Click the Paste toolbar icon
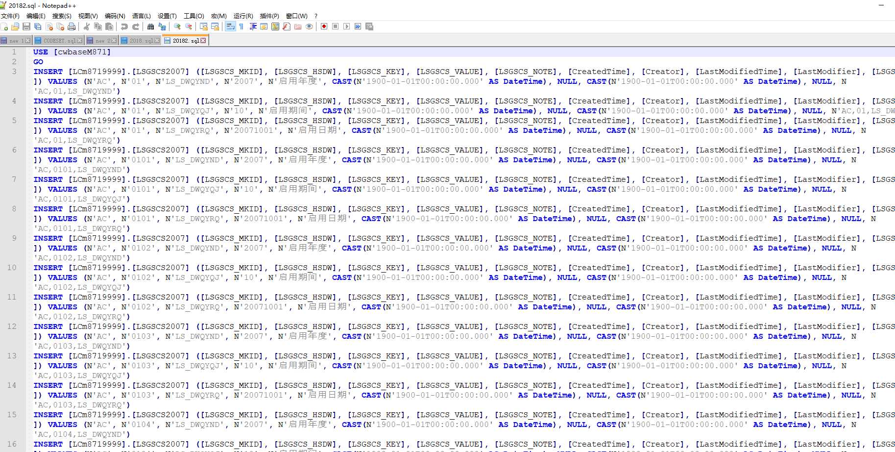895x452 pixels. tap(109, 26)
